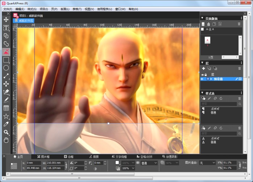Screen dimensions: 253x182
Task: Select the text Linking tool
Action: click(x=6, y=36)
